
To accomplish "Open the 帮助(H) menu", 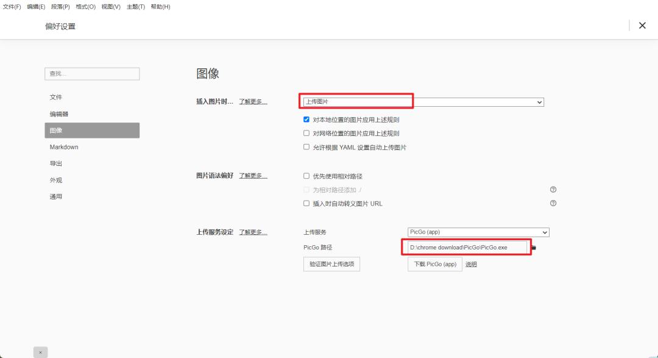I will click(x=160, y=7).
